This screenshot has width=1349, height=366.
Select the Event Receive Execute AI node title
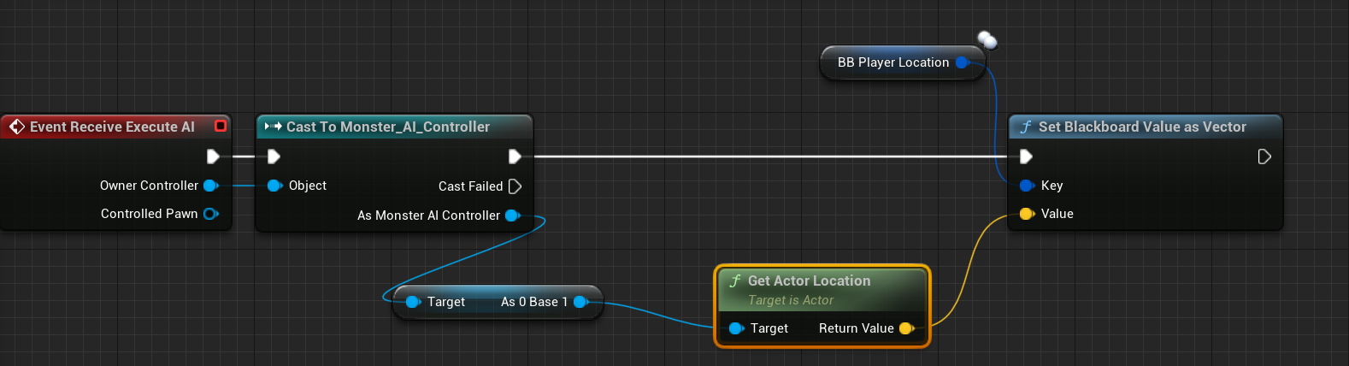point(112,127)
